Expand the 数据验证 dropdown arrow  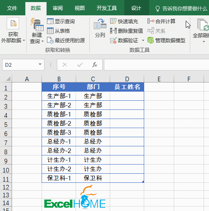pos(143,41)
